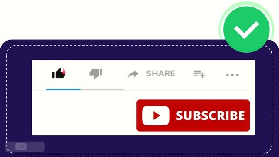This screenshot has width=279, height=157.
Task: Click the red play triangle in YouTube logo
Action: pyautogui.click(x=157, y=116)
